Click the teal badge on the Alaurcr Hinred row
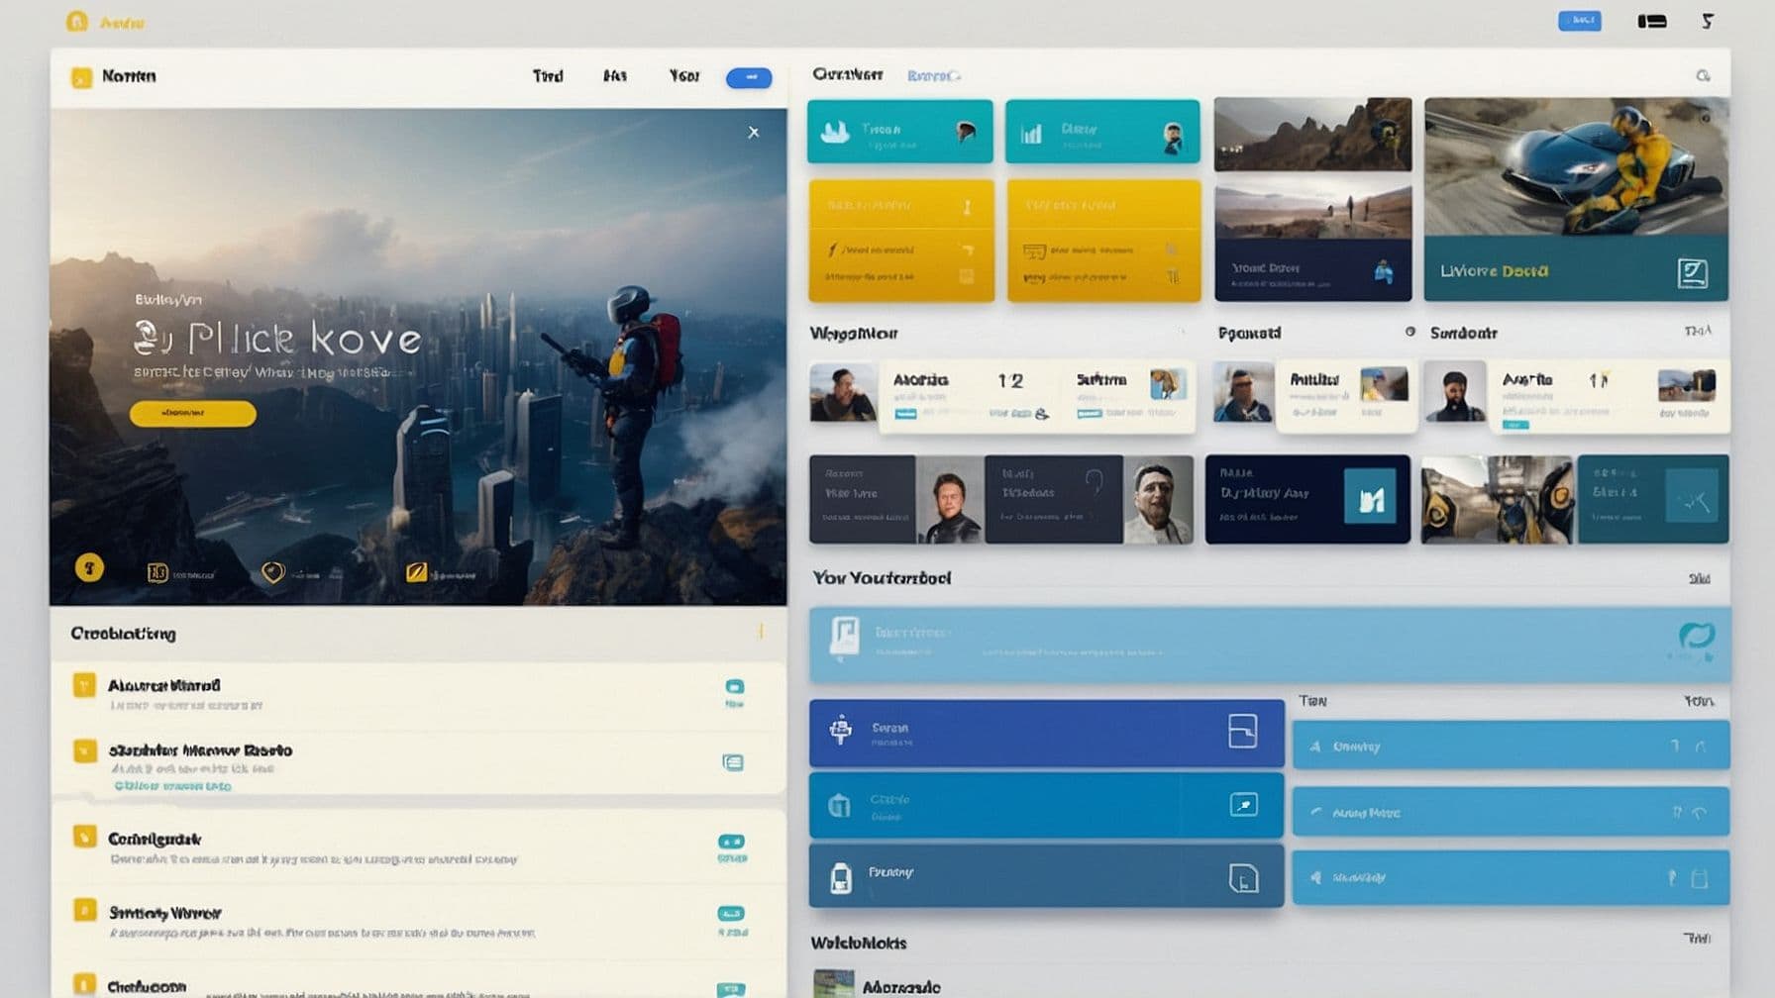The height and width of the screenshot is (998, 1775). tap(734, 686)
